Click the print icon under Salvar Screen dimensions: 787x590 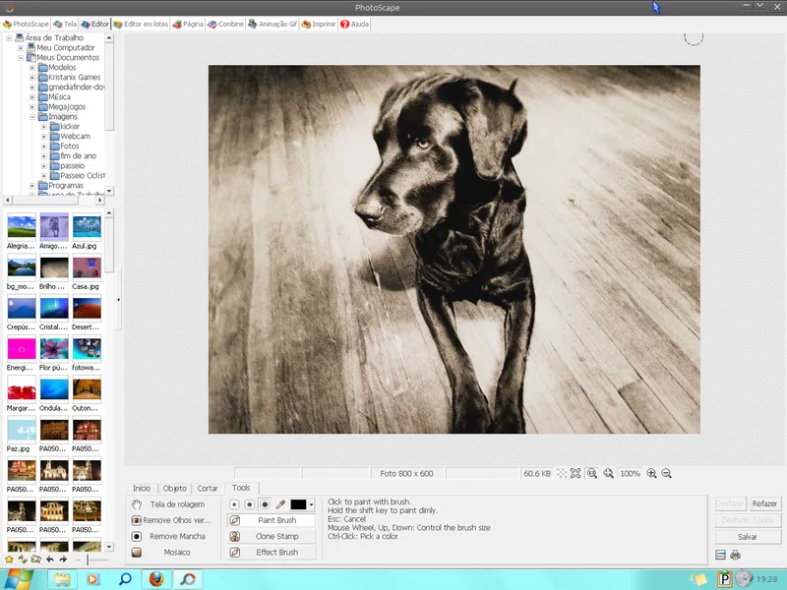point(735,556)
